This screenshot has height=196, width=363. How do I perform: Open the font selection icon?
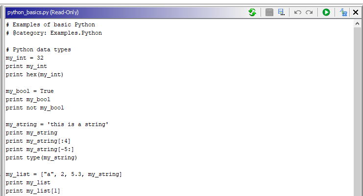(x=343, y=12)
